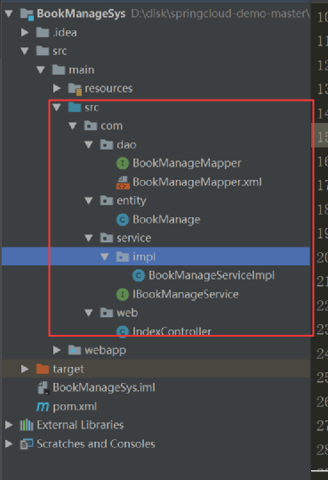Click the dao package icon
Screen dimensions: 328x480
tap(107, 144)
